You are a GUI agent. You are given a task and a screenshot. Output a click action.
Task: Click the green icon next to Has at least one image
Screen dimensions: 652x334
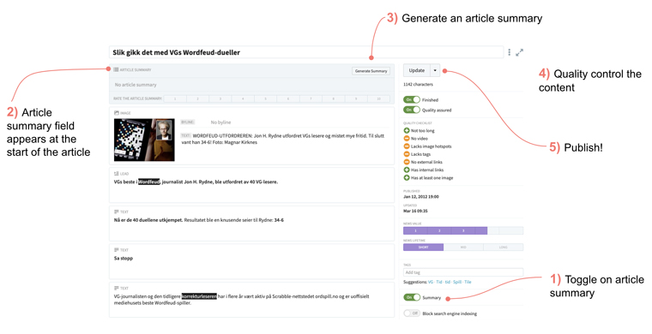pyautogui.click(x=407, y=177)
